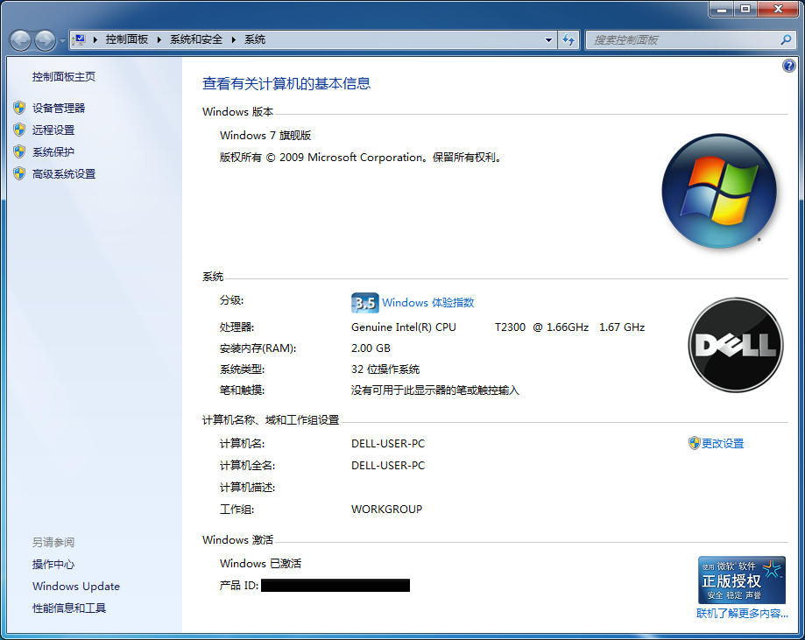The width and height of the screenshot is (805, 640).
Task: Expand the arrow after 控制面板 breadcrumb
Action: tap(159, 39)
